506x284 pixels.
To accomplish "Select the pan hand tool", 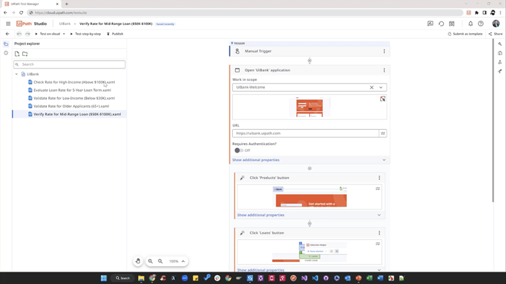I will pos(138,261).
